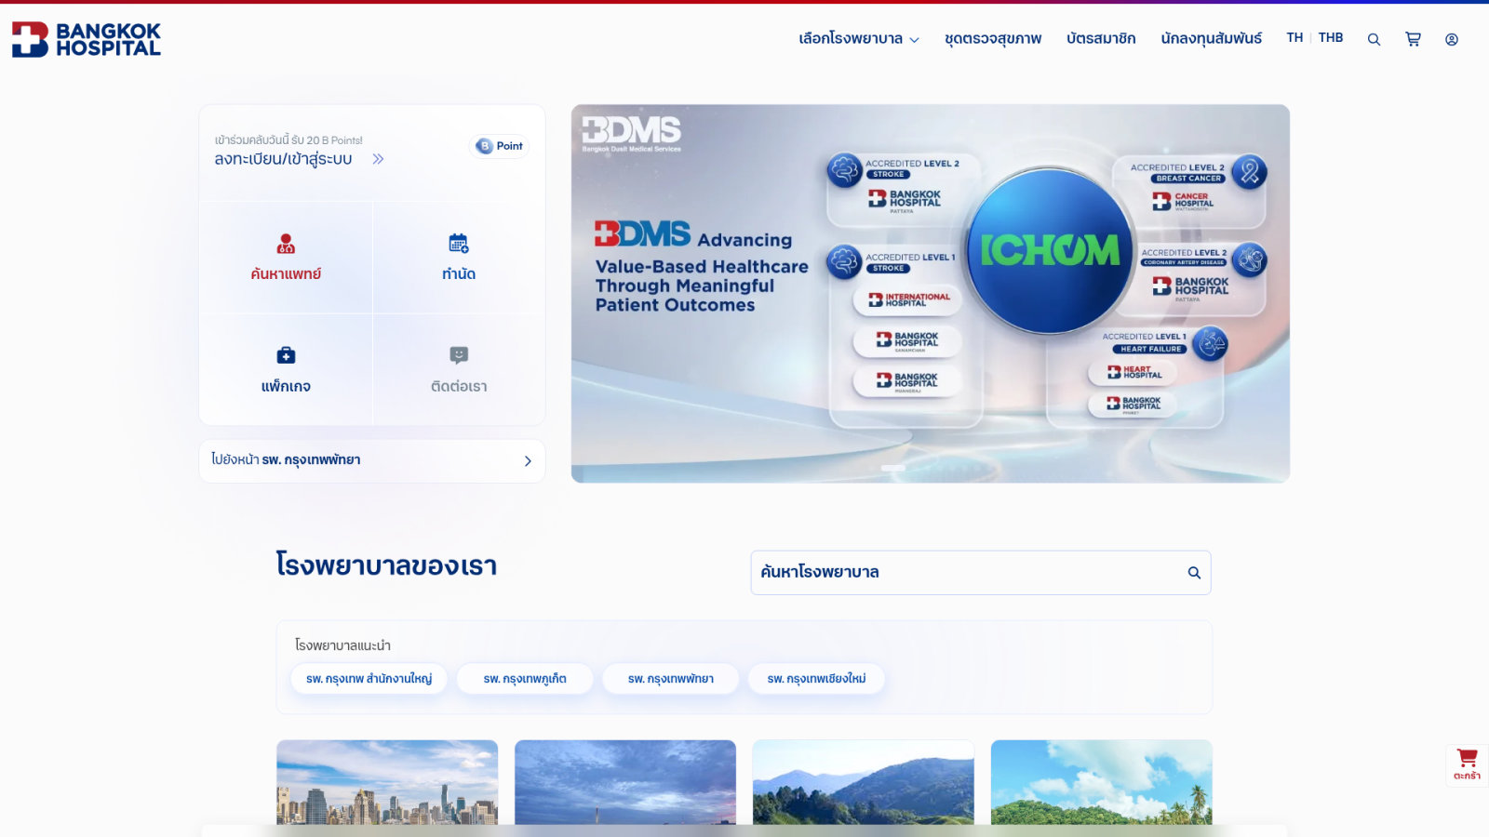1489x837 pixels.
Task: Click the BDMS ICHOM banner image
Action: (x=931, y=294)
